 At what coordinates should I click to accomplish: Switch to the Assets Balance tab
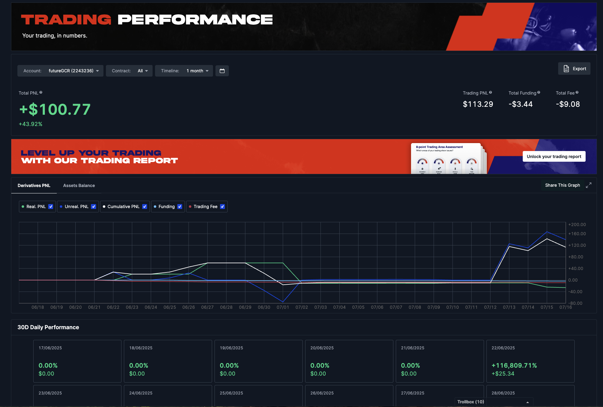[79, 185]
